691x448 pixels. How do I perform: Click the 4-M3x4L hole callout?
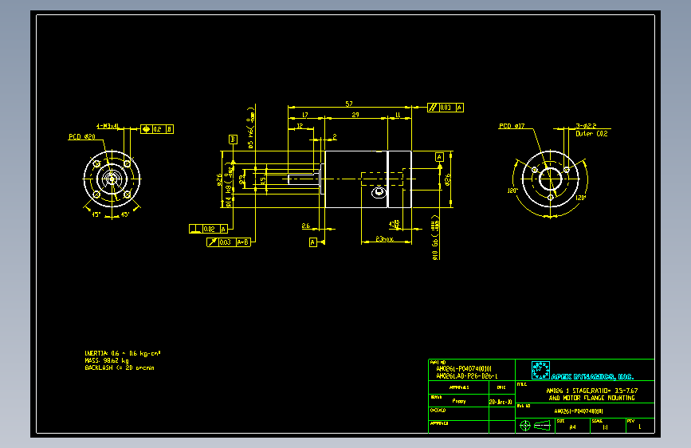click(108, 126)
